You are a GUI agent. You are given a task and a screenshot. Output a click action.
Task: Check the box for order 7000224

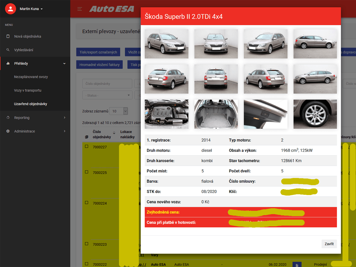tap(87, 203)
